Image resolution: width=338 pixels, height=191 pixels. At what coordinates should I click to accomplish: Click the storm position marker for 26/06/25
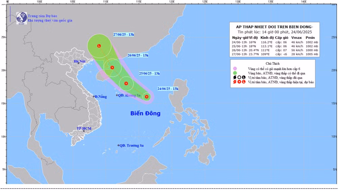click(x=112, y=67)
